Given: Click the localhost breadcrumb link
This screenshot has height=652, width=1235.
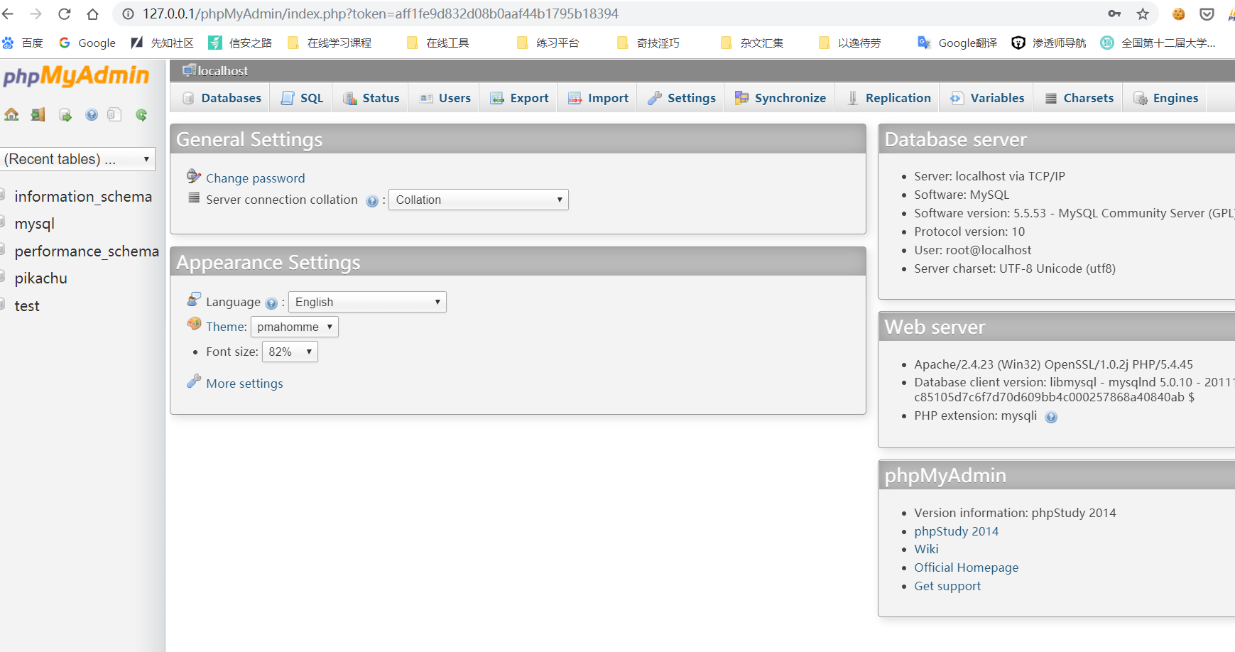Looking at the screenshot, I should (223, 71).
